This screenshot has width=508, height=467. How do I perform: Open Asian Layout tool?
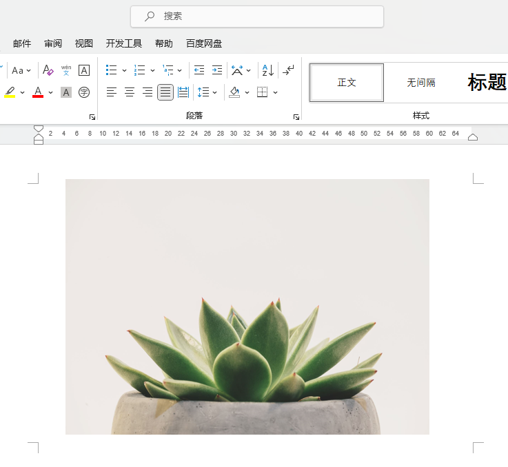(237, 70)
